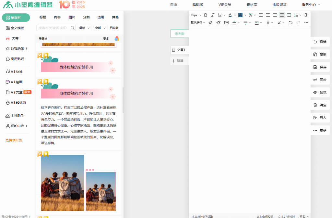Switch to the 图片 material tab
This screenshot has width=332, height=218.
72,17
